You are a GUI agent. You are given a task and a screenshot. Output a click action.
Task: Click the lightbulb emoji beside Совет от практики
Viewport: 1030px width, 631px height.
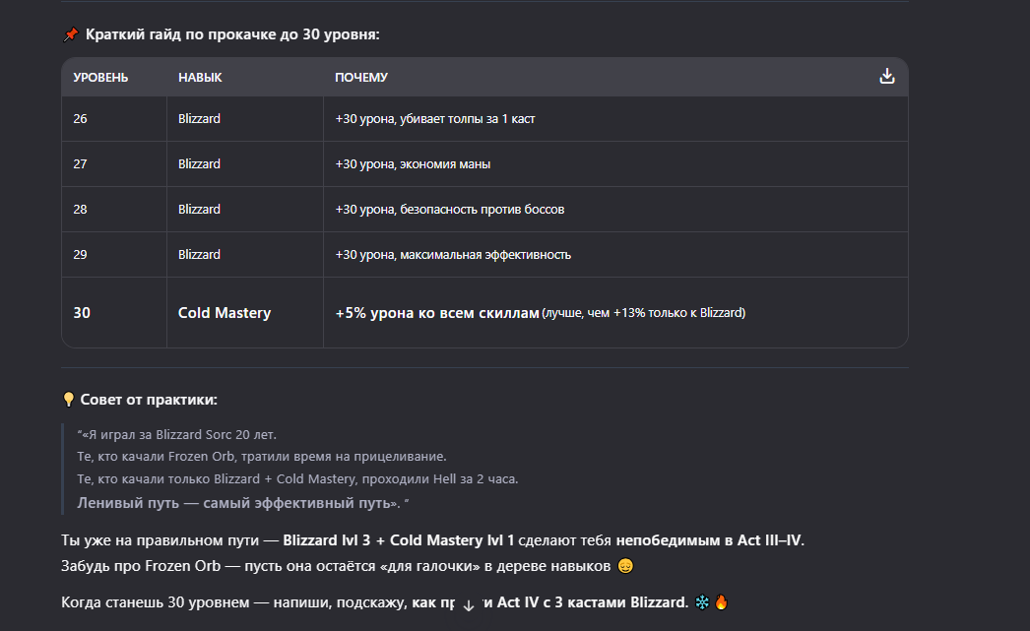click(69, 400)
